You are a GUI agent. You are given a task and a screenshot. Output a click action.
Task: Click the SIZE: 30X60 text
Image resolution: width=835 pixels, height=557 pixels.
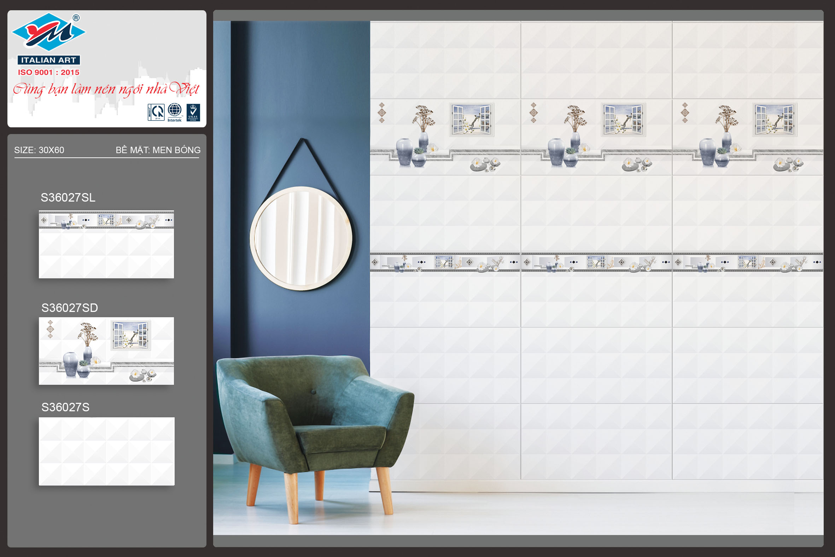[x=39, y=150]
